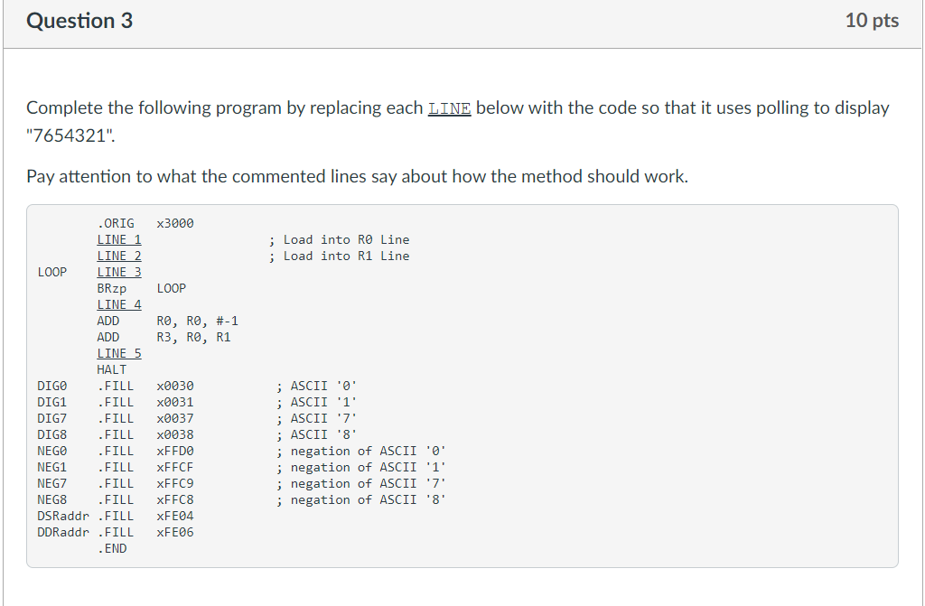The height and width of the screenshot is (606, 925).
Task: Click the underlined LINE word in the instructions
Action: [450, 108]
